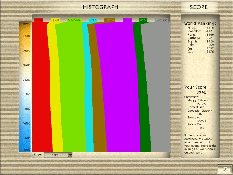The image size is (233, 175).
Task: Click the SCORE panel header
Action: pos(199,7)
